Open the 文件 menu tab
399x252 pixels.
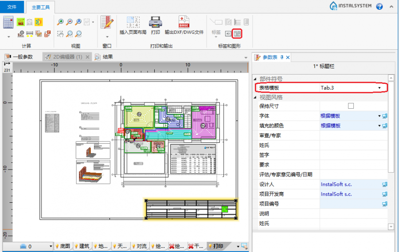(x=12, y=7)
